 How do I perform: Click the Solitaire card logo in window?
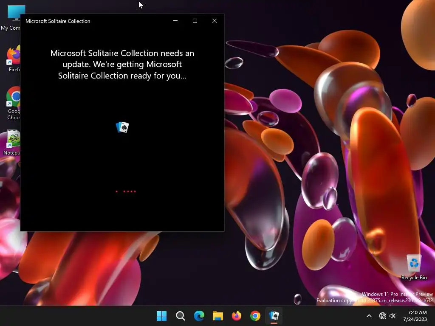[x=122, y=127]
